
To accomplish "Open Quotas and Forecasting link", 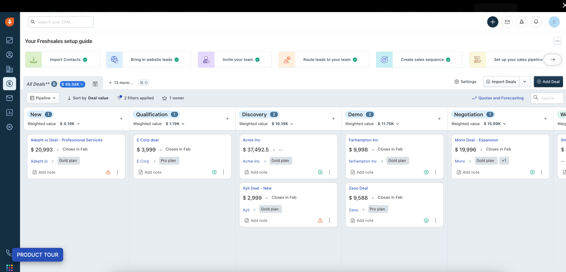I will (498, 98).
